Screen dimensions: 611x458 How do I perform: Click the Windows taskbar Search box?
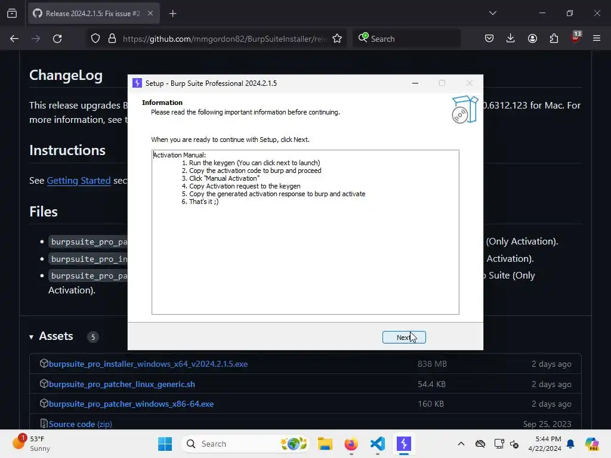pyautogui.click(x=245, y=444)
